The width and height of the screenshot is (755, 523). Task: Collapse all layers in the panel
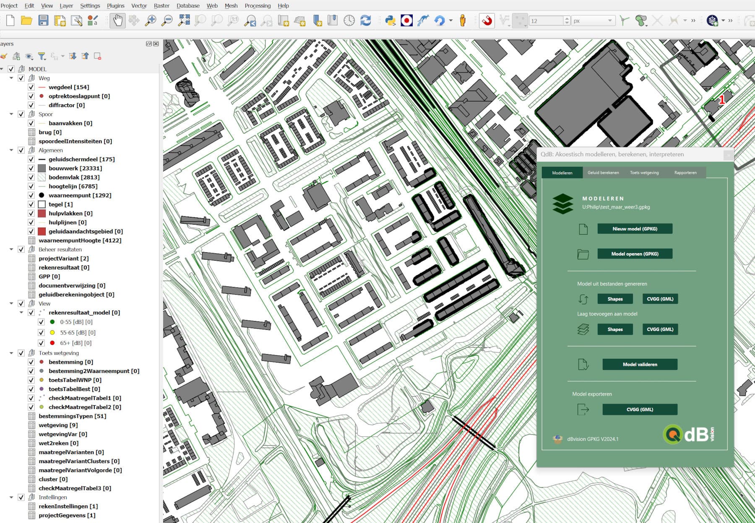(86, 55)
